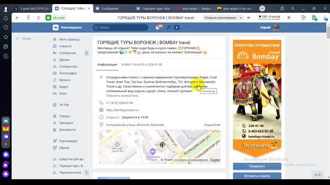The height and width of the screenshot is (185, 330).
Task: Open the VK notifications bell
Action: pos(157,28)
